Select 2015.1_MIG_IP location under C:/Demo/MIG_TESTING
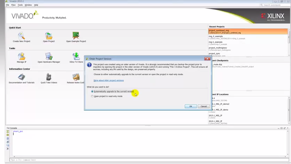This screenshot has width=291, height=164. point(248,122)
